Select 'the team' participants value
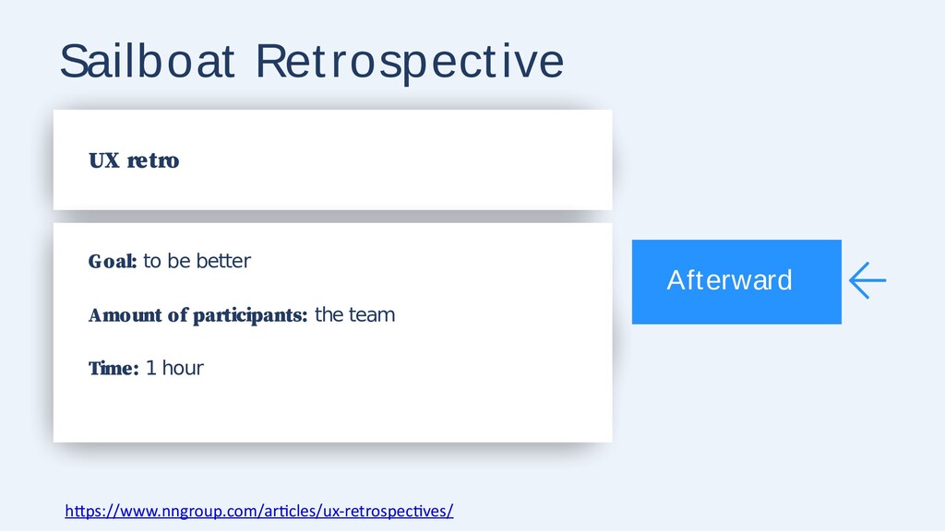The image size is (945, 531). 355,314
